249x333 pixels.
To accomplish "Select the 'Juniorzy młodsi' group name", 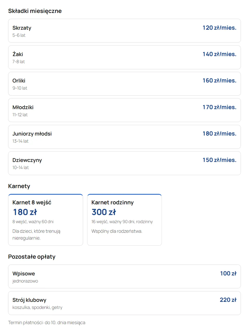I will click(x=32, y=134).
